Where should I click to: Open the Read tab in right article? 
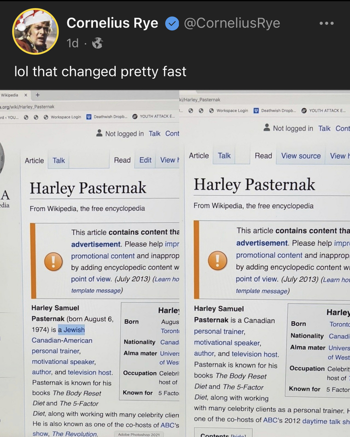[263, 156]
